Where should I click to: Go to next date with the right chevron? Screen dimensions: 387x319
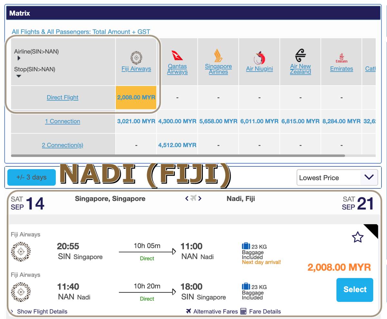(200, 198)
